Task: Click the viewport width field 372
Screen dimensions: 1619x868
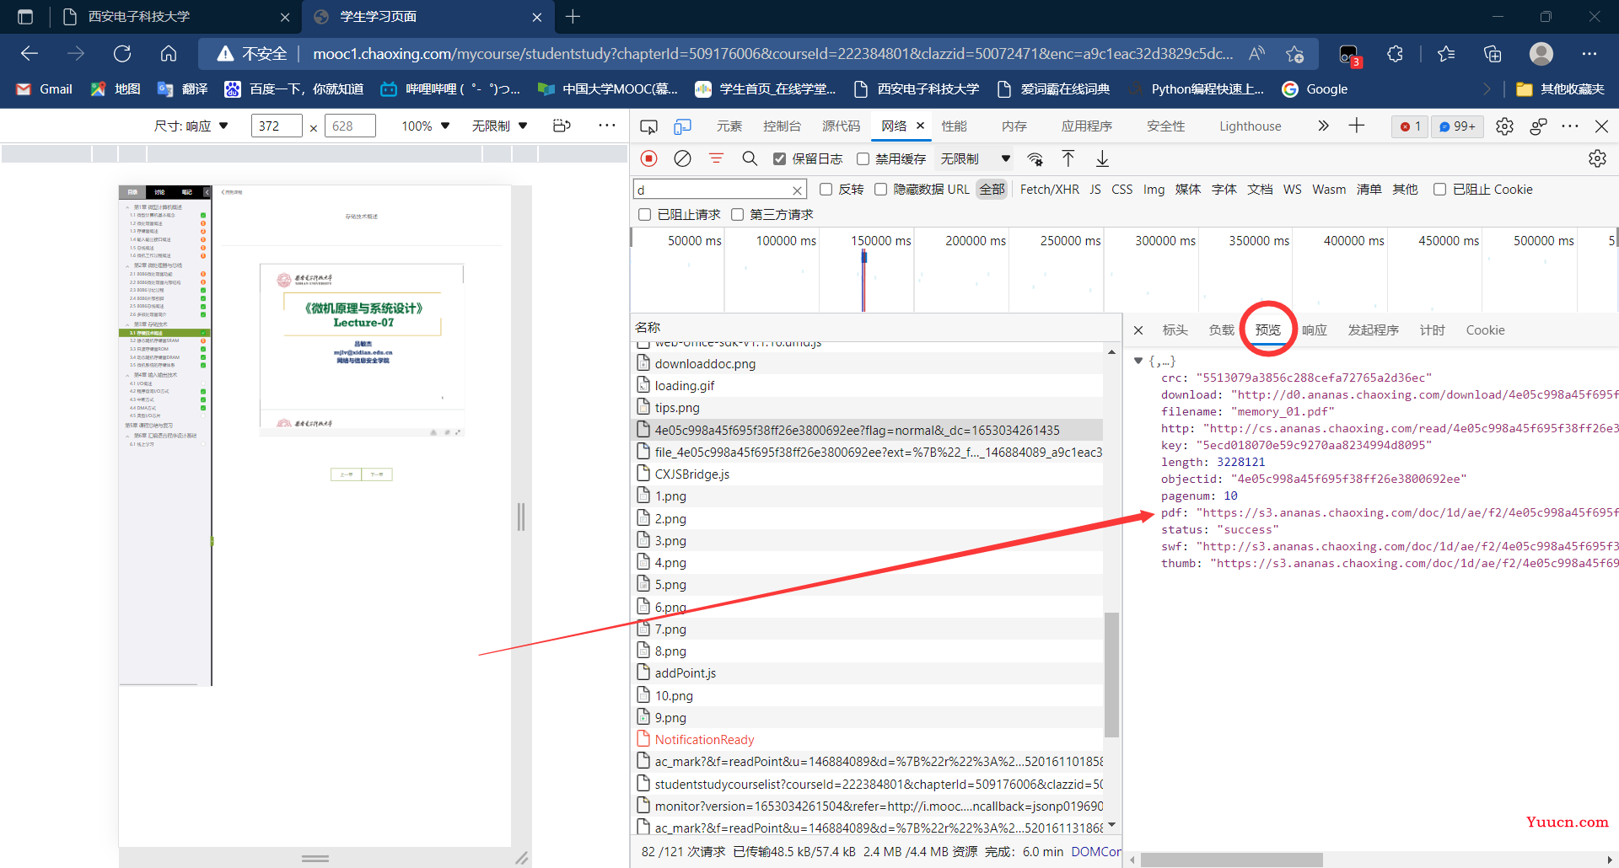Action: [x=277, y=126]
